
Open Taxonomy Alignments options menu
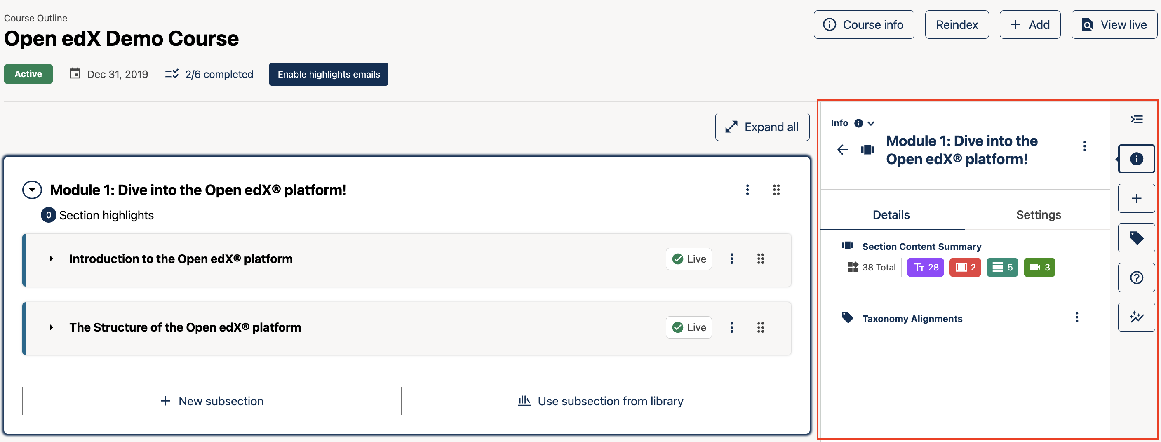[1077, 317]
